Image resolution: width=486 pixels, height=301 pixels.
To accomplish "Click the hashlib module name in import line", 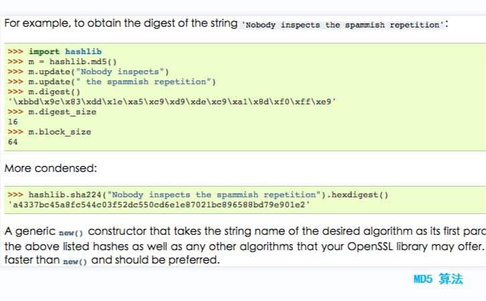I will click(x=84, y=52).
